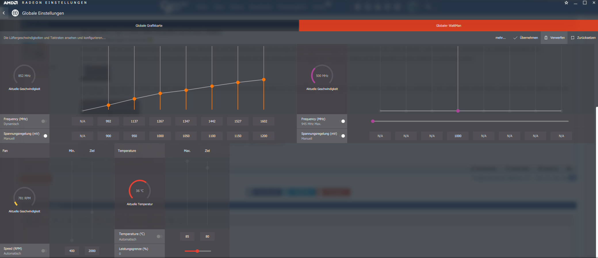Click the GPU voltage field 1050
The height and width of the screenshot is (258, 598).
point(186,136)
